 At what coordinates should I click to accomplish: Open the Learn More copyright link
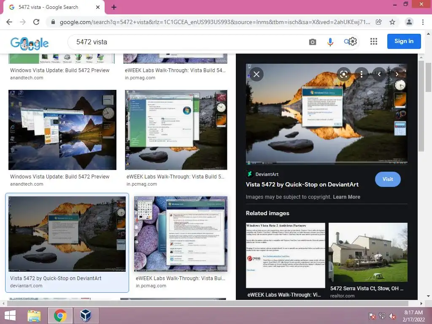[x=346, y=197]
